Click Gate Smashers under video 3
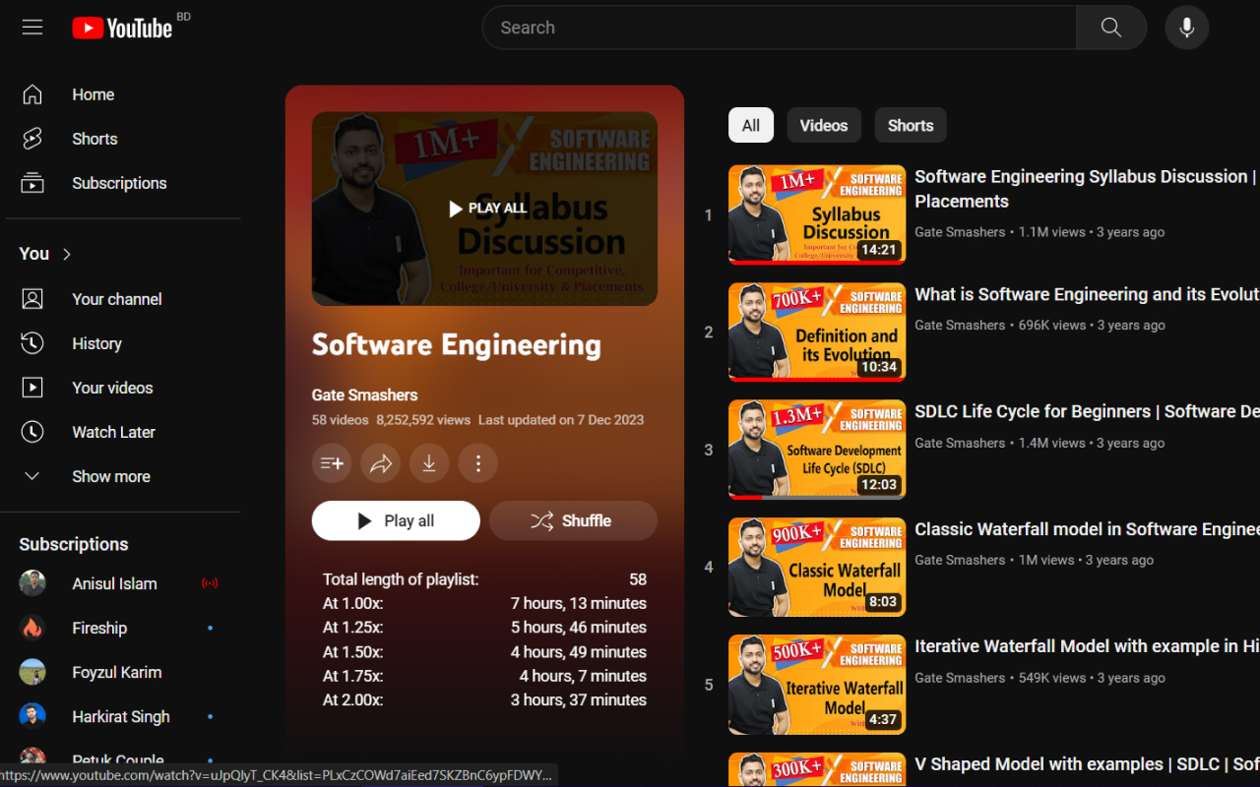This screenshot has width=1260, height=787. 960,443
